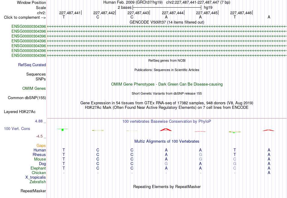
Task: Select the 'Scale' track label
Action: coord(41,8)
